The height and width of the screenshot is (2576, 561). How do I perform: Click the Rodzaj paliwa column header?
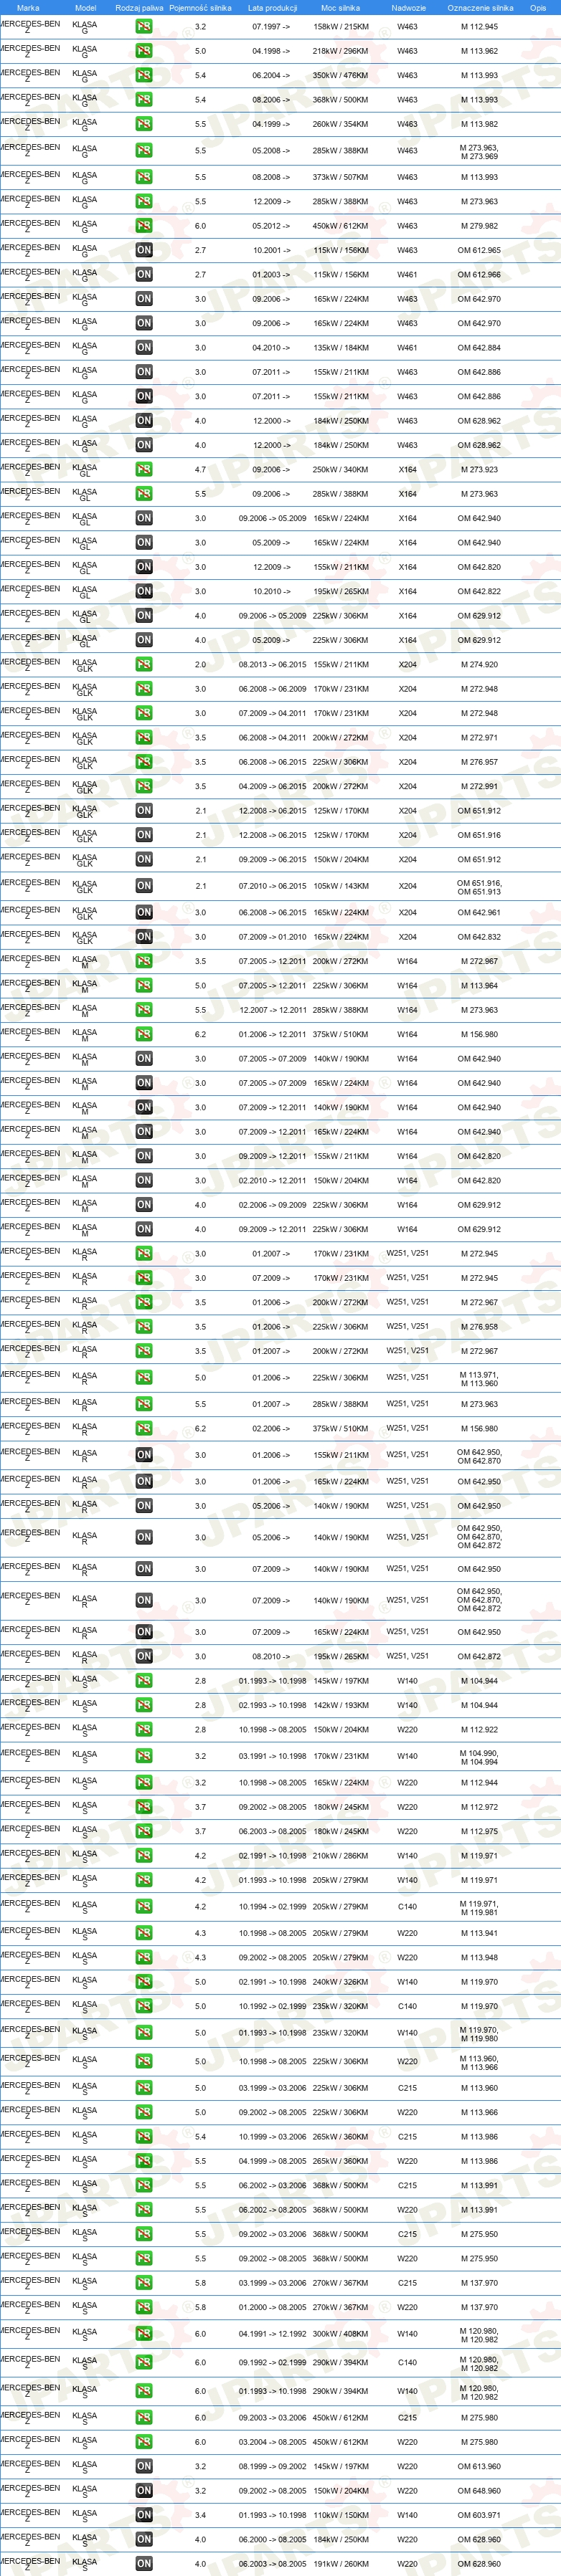[139, 8]
